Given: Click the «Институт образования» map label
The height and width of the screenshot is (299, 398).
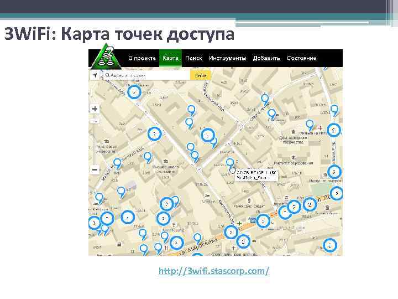Looking at the screenshot, I should pos(294,163).
